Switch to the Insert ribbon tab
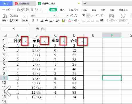The width and height of the screenshot is (132, 104). (x=62, y=10)
